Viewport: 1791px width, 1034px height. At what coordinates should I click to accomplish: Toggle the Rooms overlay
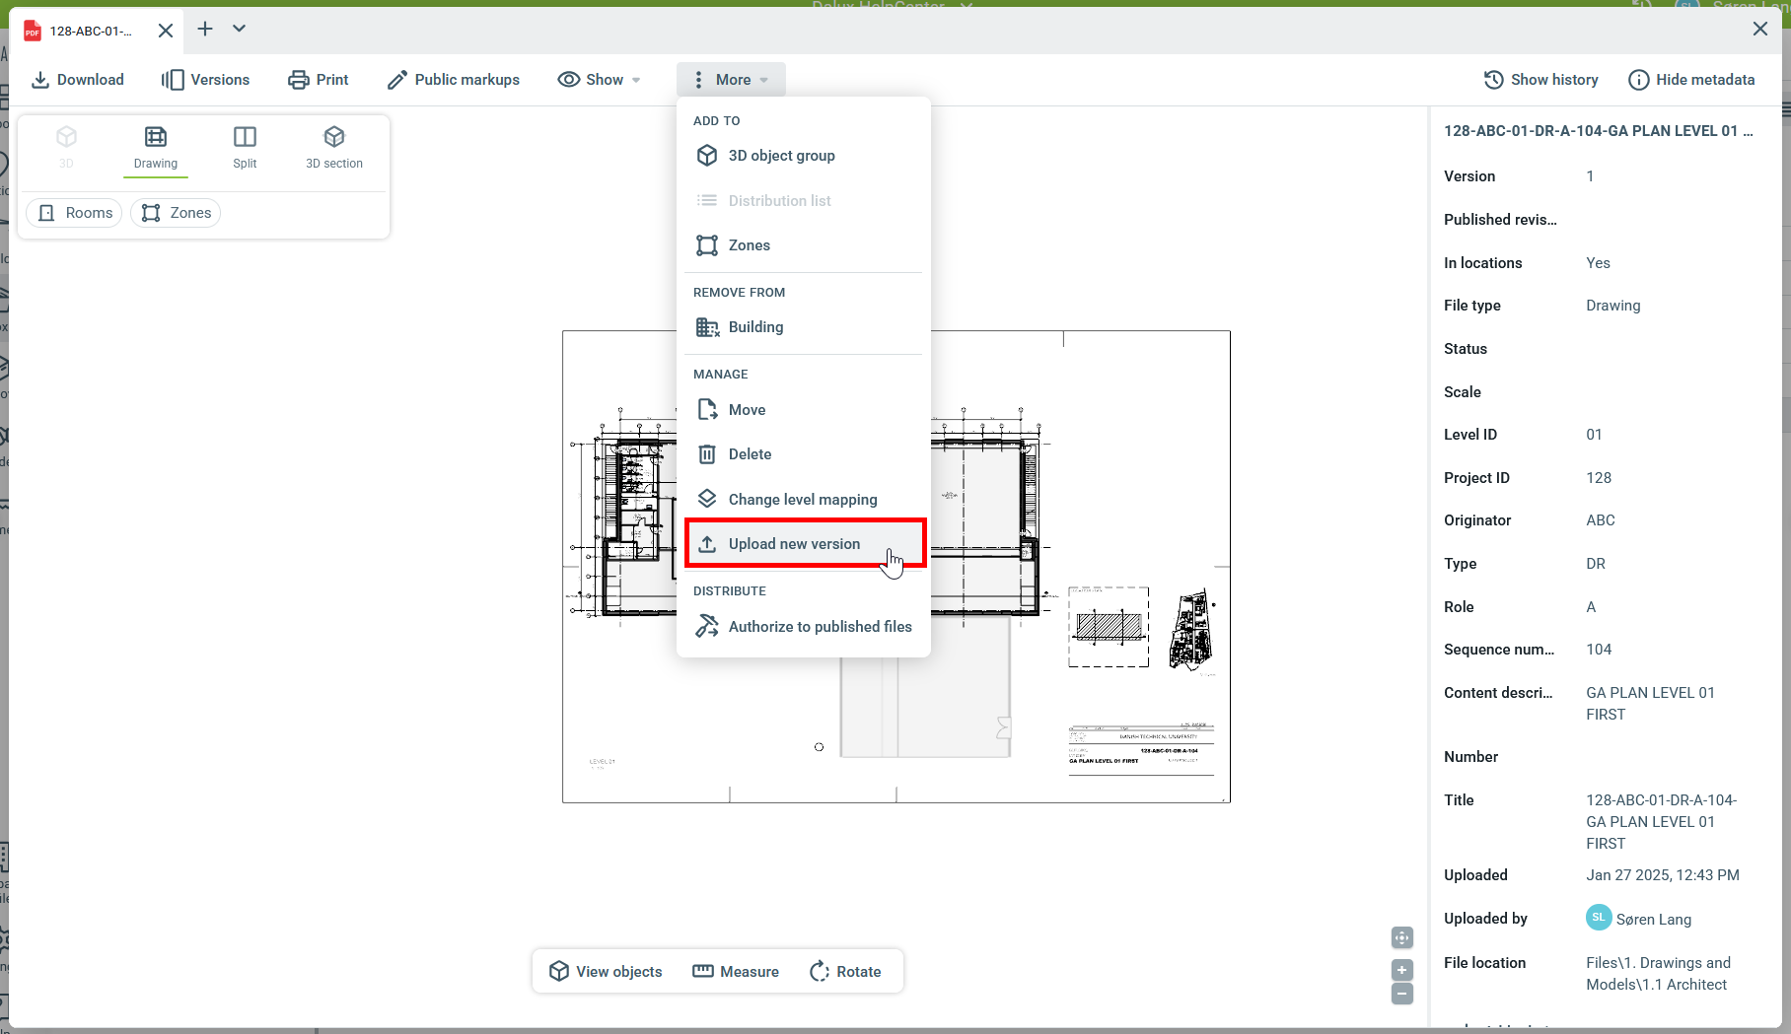tap(75, 213)
